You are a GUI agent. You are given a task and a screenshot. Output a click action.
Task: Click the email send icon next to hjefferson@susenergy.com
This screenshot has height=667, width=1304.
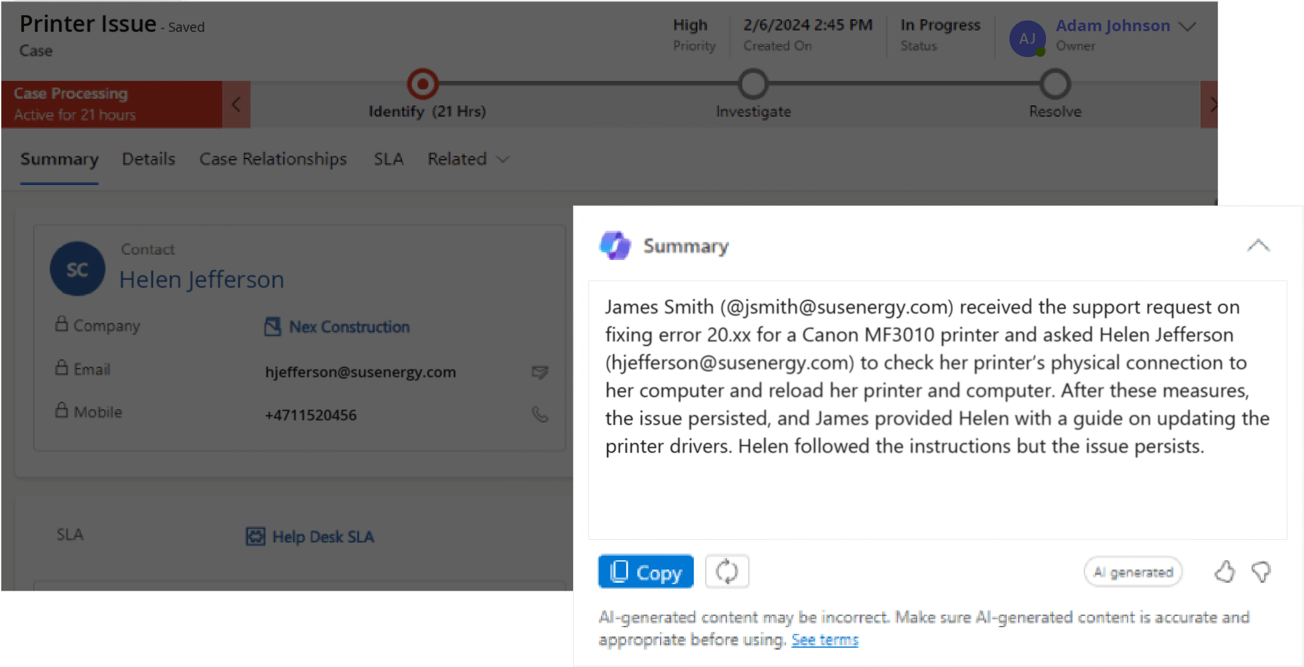[539, 373]
